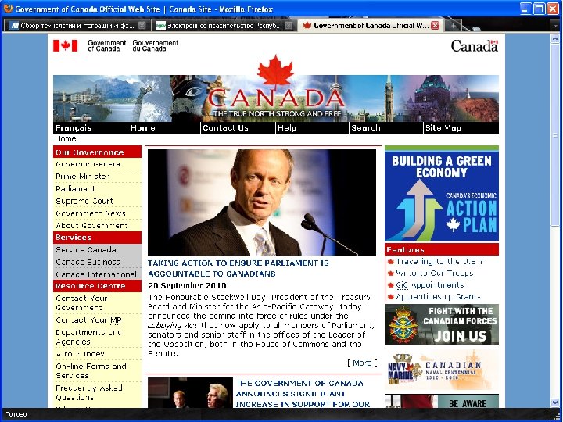Open the Apprenticeship Grants feature
Image resolution: width=563 pixels, height=422 pixels.
438,297
